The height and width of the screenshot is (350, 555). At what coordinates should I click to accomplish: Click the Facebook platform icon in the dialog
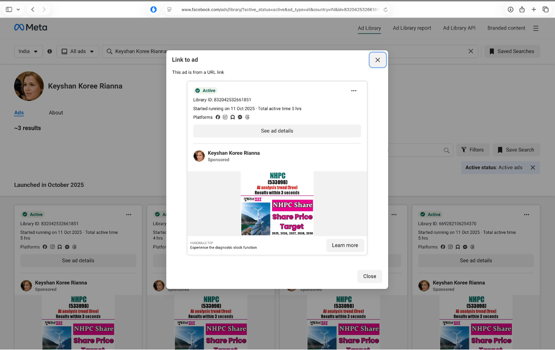(218, 117)
